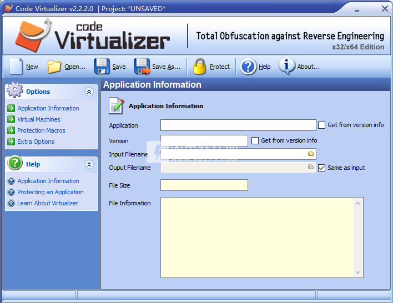Click the Options gear icon
This screenshot has width=393, height=303.
[15, 90]
